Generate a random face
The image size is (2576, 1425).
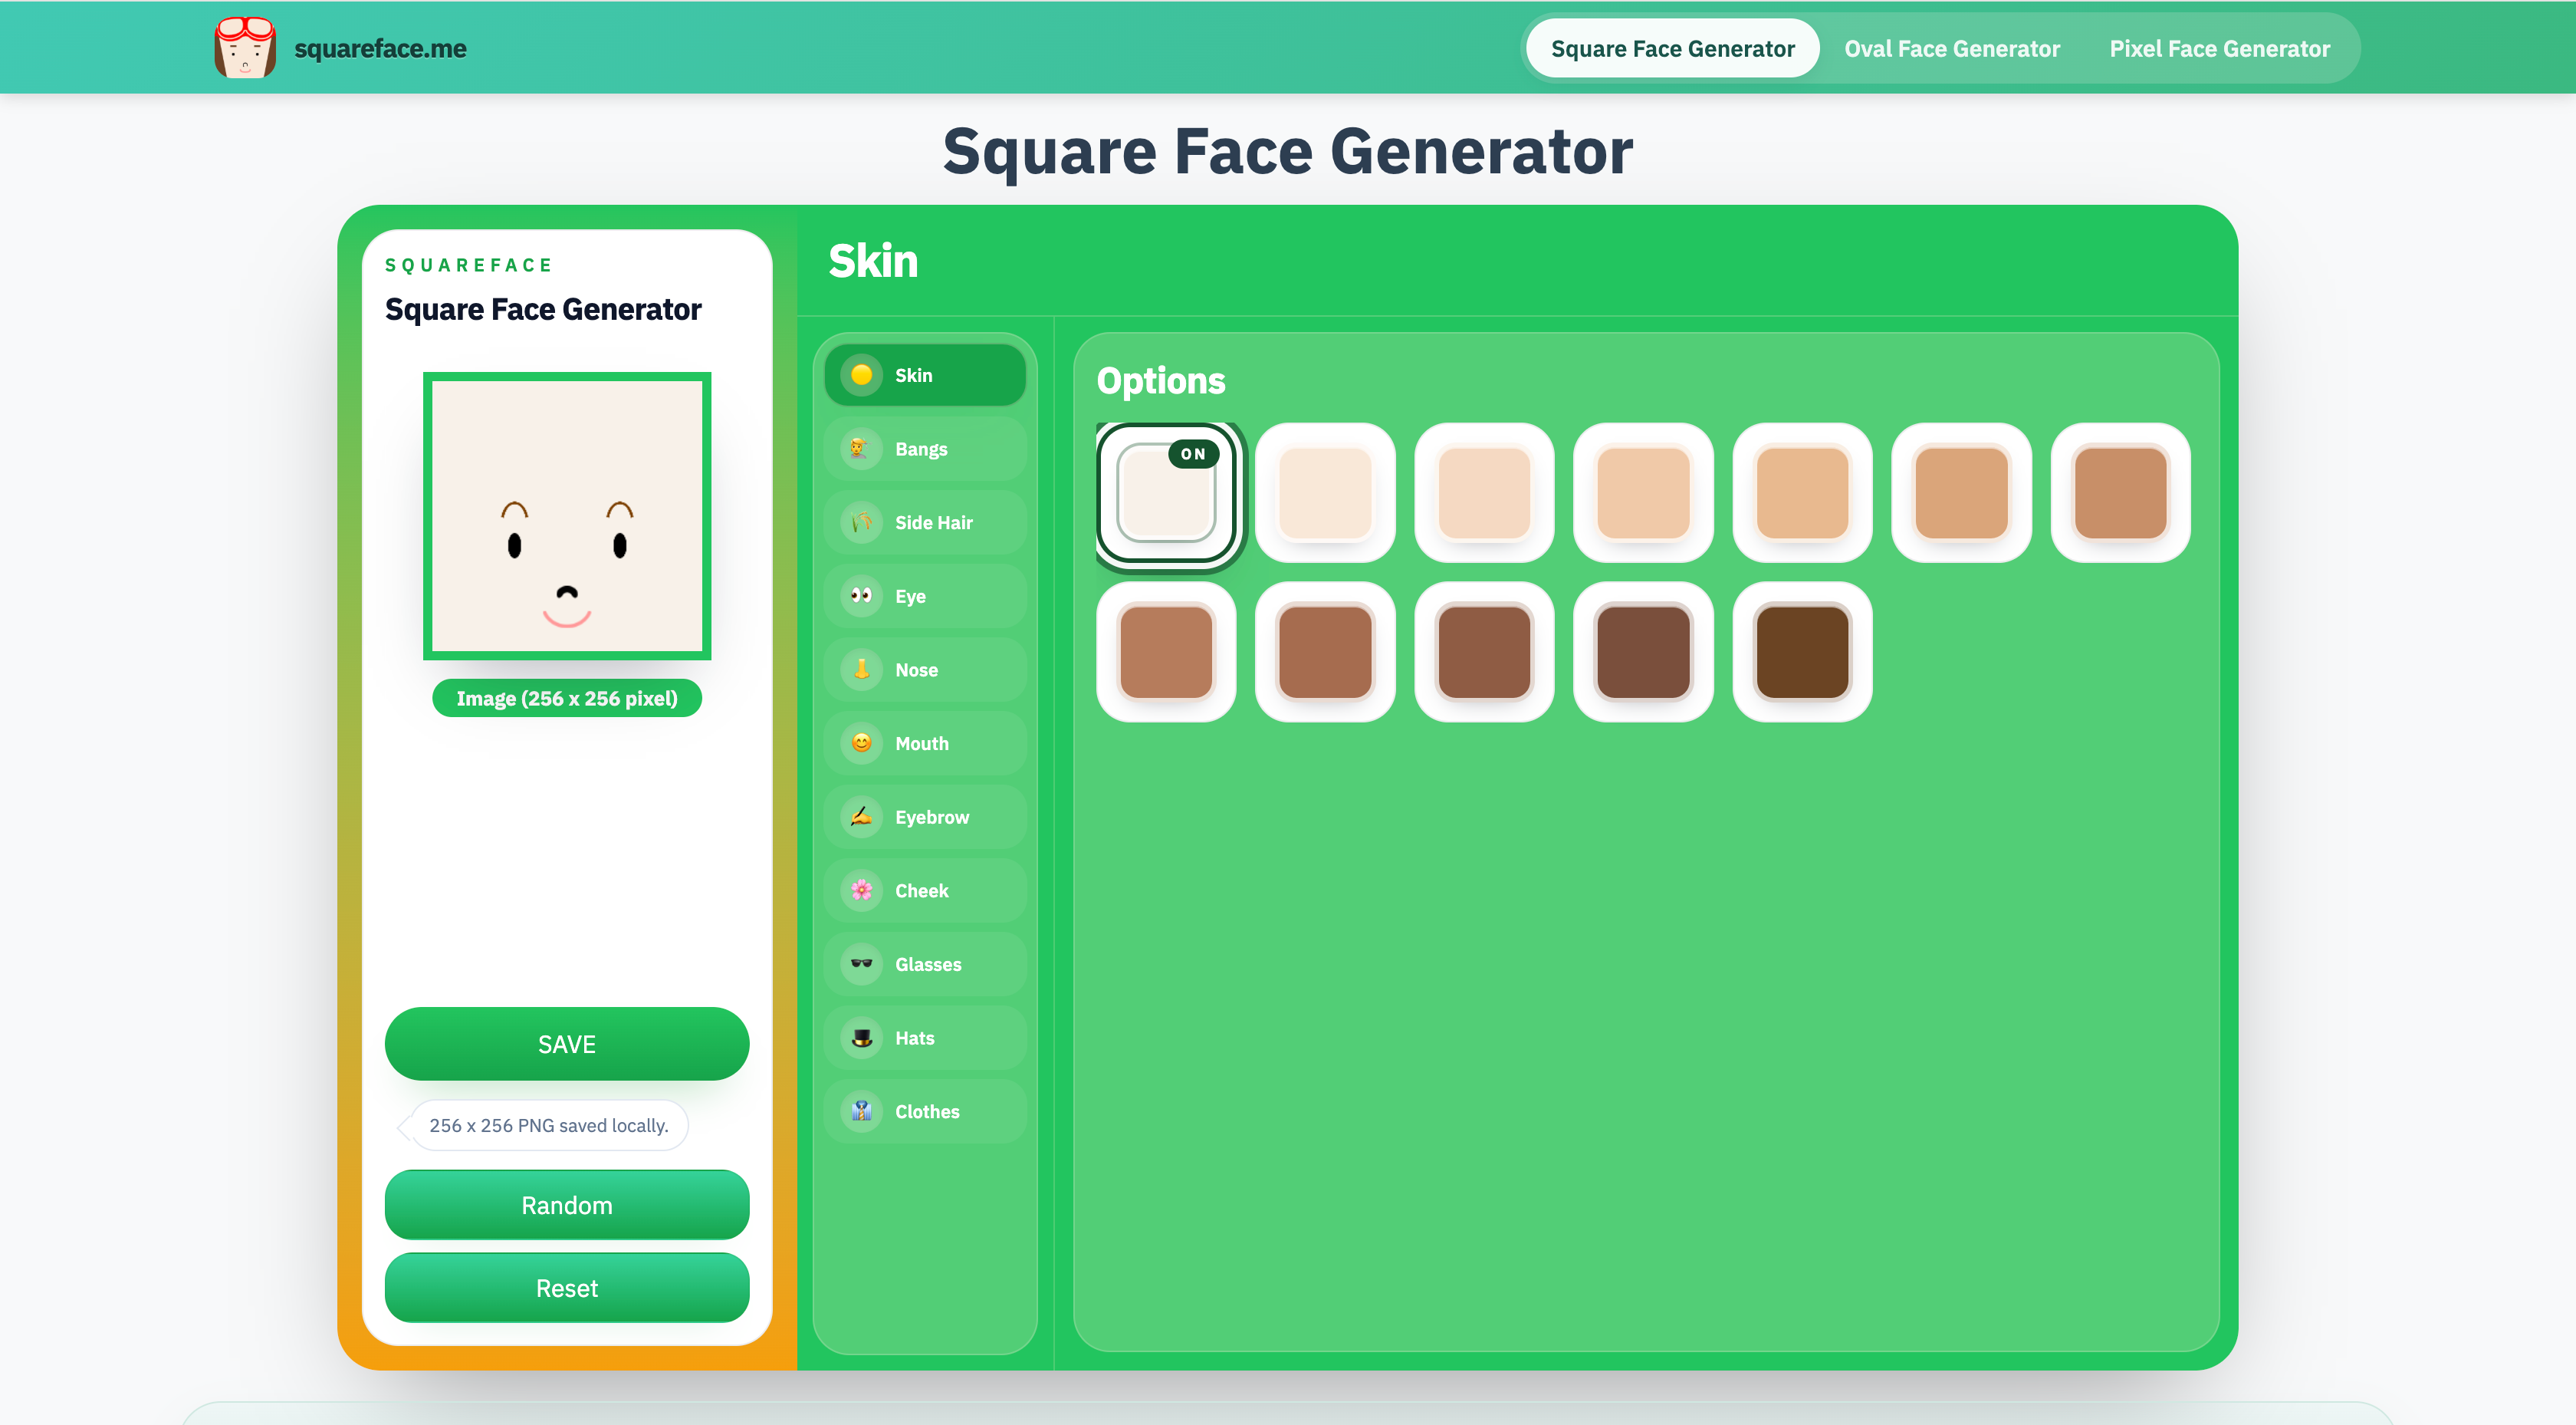click(x=566, y=1205)
